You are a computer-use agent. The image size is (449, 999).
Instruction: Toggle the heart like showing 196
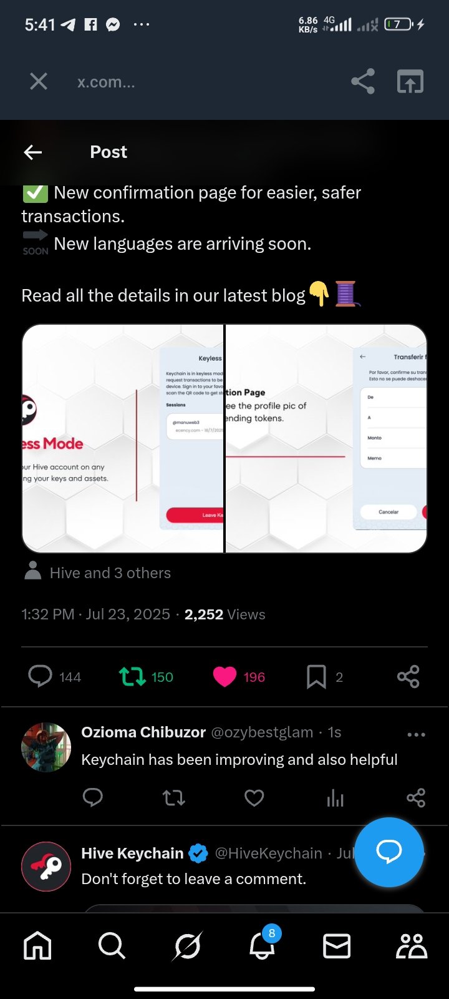coord(239,677)
